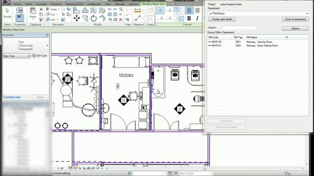This screenshot has height=176, width=314.
Task: Select the Modify arrow tool
Action: [x=7, y=11]
